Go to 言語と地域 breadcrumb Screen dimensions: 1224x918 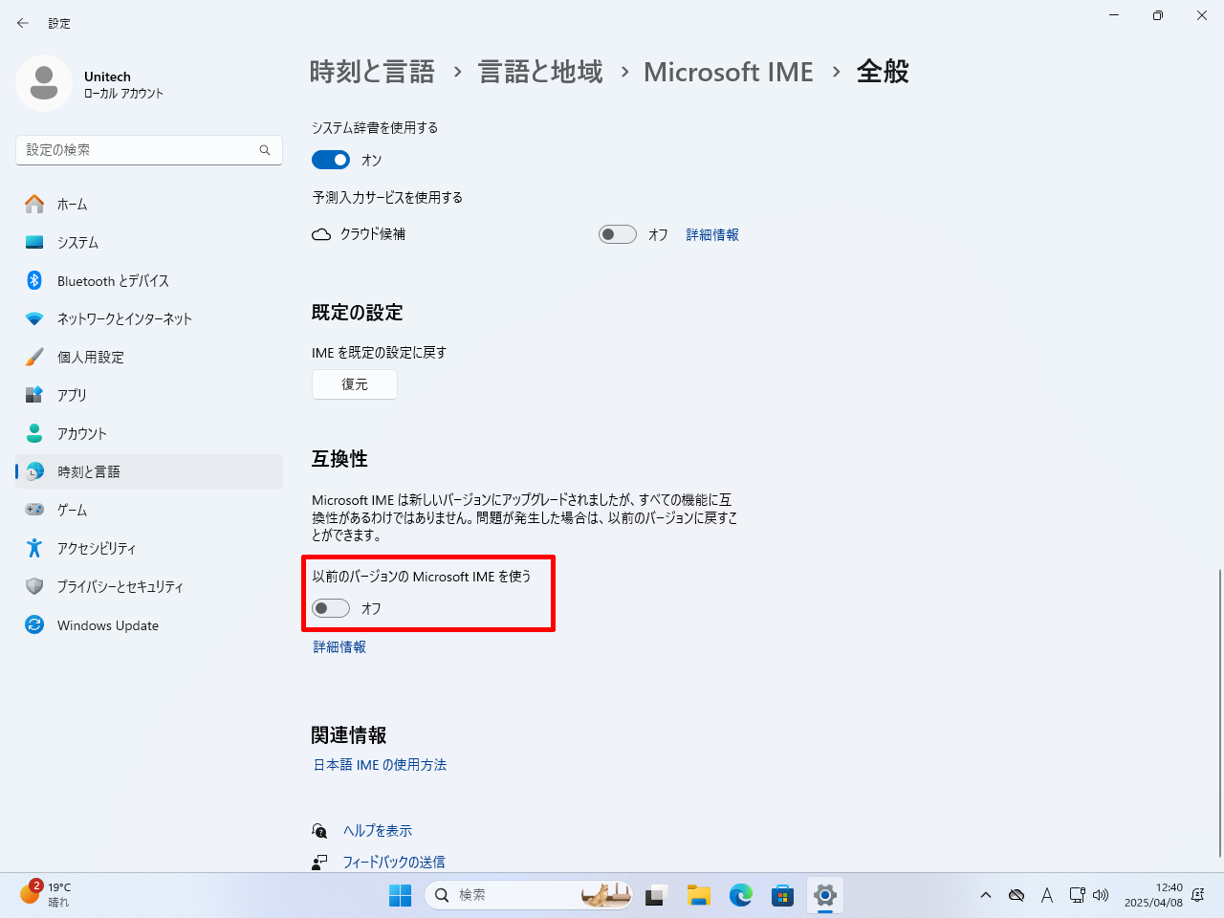pyautogui.click(x=540, y=72)
